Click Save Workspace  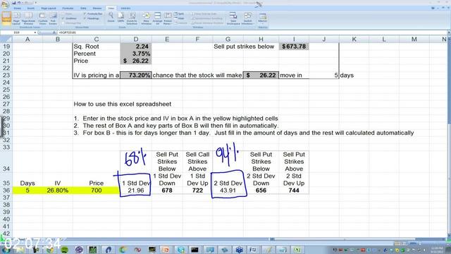pyautogui.click(x=233, y=18)
